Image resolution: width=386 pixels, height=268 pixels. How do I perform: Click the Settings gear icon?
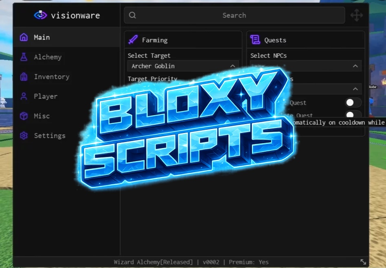point(24,135)
